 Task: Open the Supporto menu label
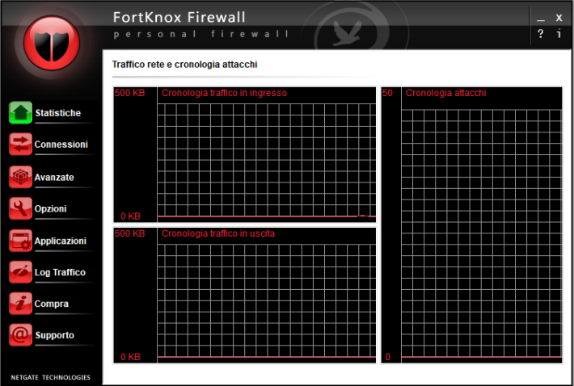click(x=54, y=335)
